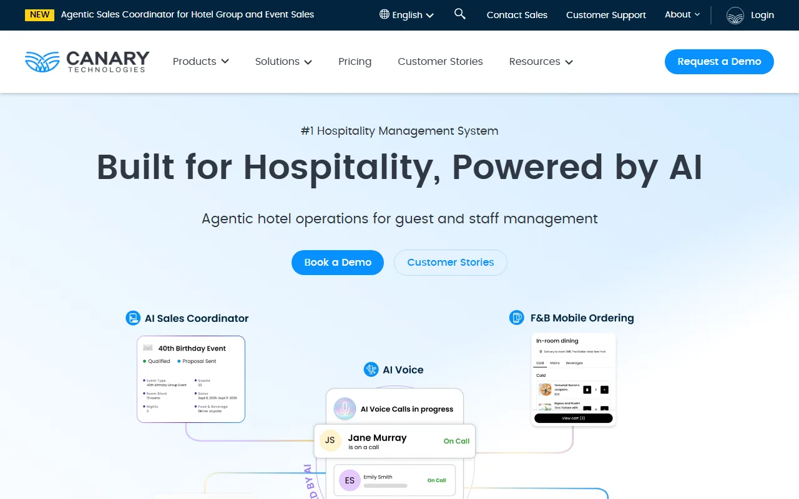
Task: Open Customer Stories in navigation bar
Action: (440, 61)
